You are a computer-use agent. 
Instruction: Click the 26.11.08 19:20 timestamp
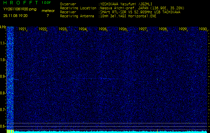tap(15, 15)
